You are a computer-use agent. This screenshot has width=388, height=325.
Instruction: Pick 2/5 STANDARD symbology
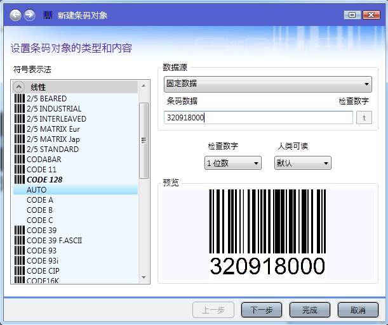76,149
